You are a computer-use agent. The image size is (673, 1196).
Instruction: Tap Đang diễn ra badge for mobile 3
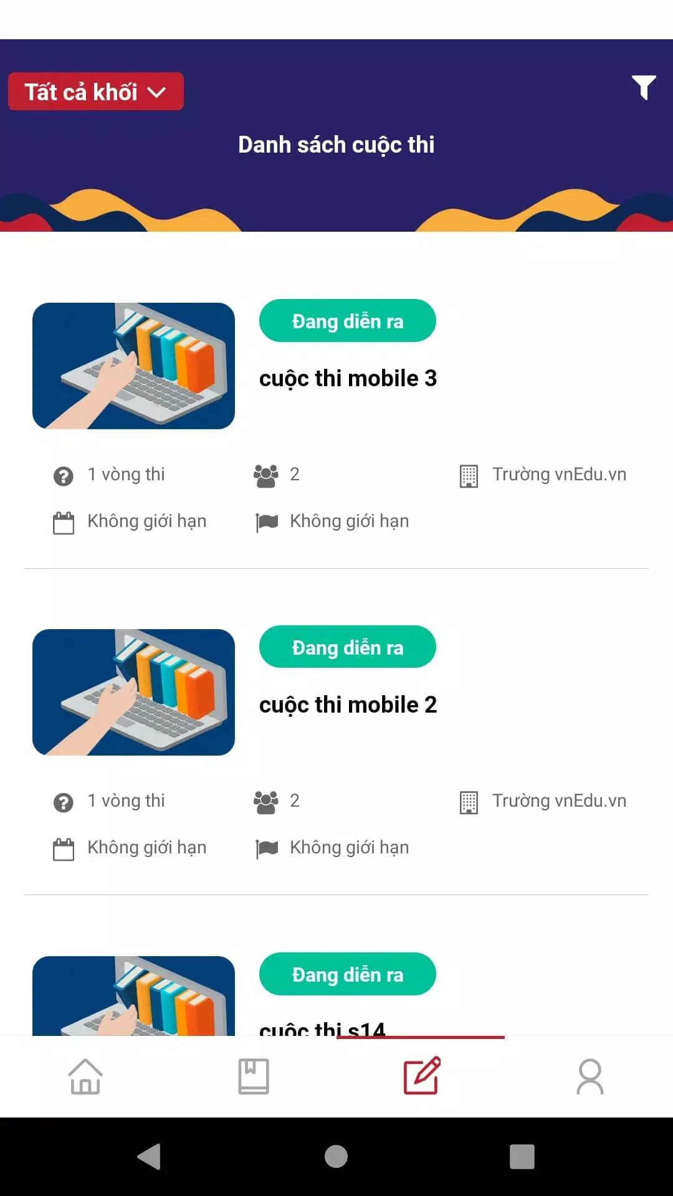(348, 321)
